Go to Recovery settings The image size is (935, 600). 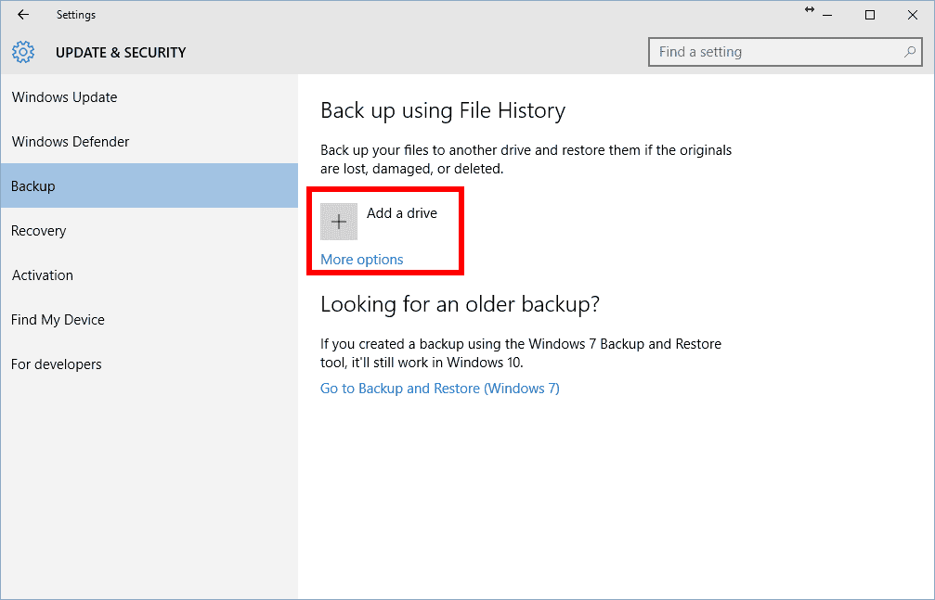149,231
